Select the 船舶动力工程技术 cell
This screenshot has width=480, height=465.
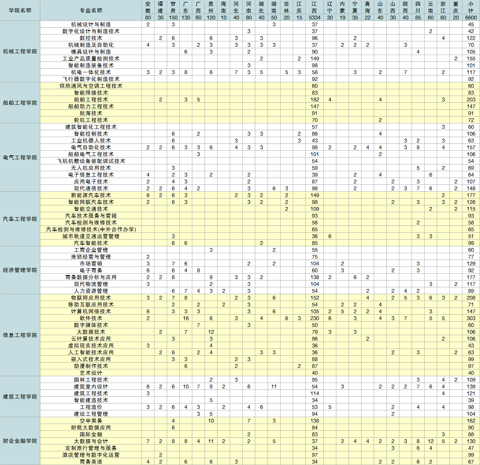pos(91,106)
